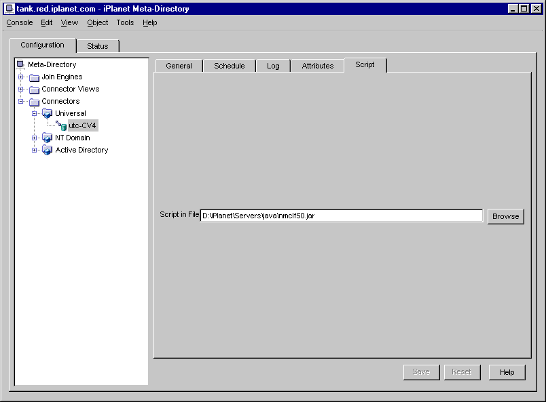
Task: Collapse the Universal node
Action: [34, 113]
